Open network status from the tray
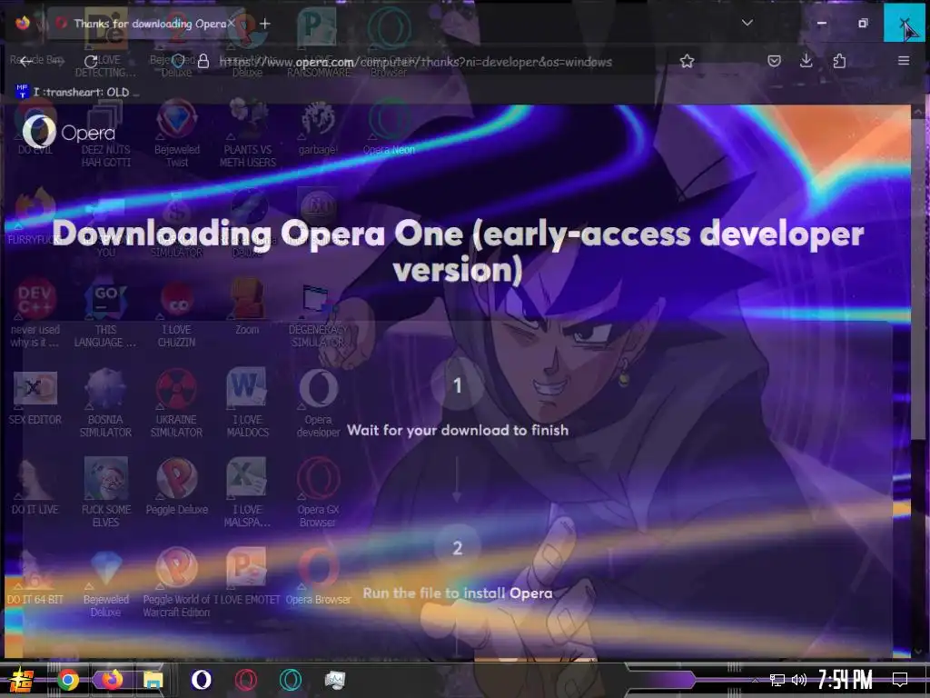The image size is (930, 698). pyautogui.click(x=777, y=680)
